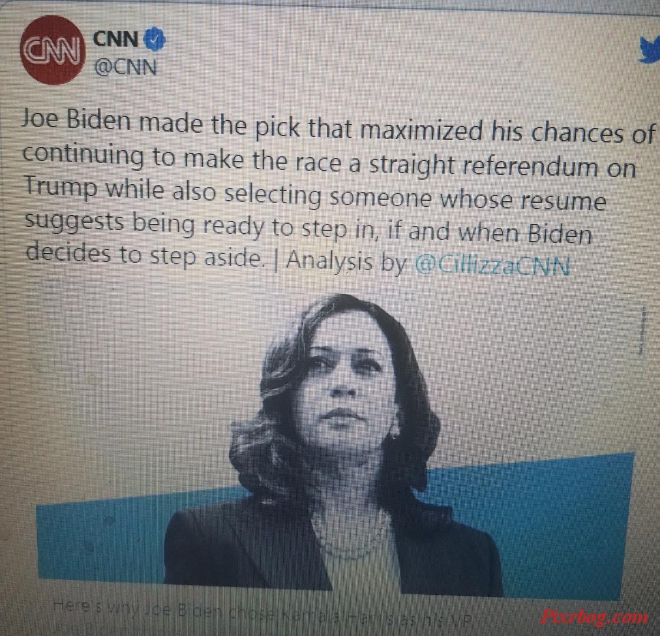The width and height of the screenshot is (660, 636).
Task: Click the phrase "someone whose resume"
Action: [x=467, y=200]
